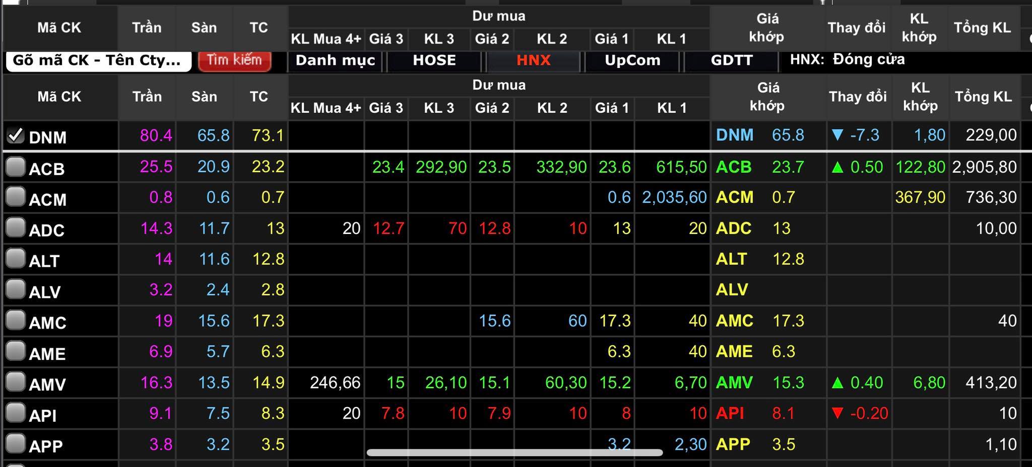Select the ADC row checkbox
Image resolution: width=1032 pixels, height=467 pixels.
[16, 228]
